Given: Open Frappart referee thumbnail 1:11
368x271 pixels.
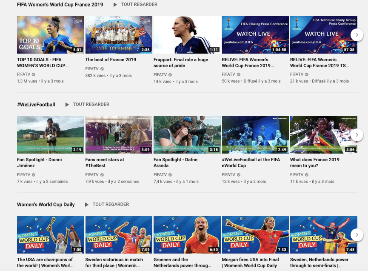Looking at the screenshot, I should click(187, 35).
